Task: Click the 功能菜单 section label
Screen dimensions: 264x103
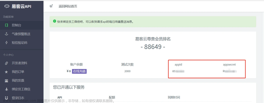Action: point(8,17)
